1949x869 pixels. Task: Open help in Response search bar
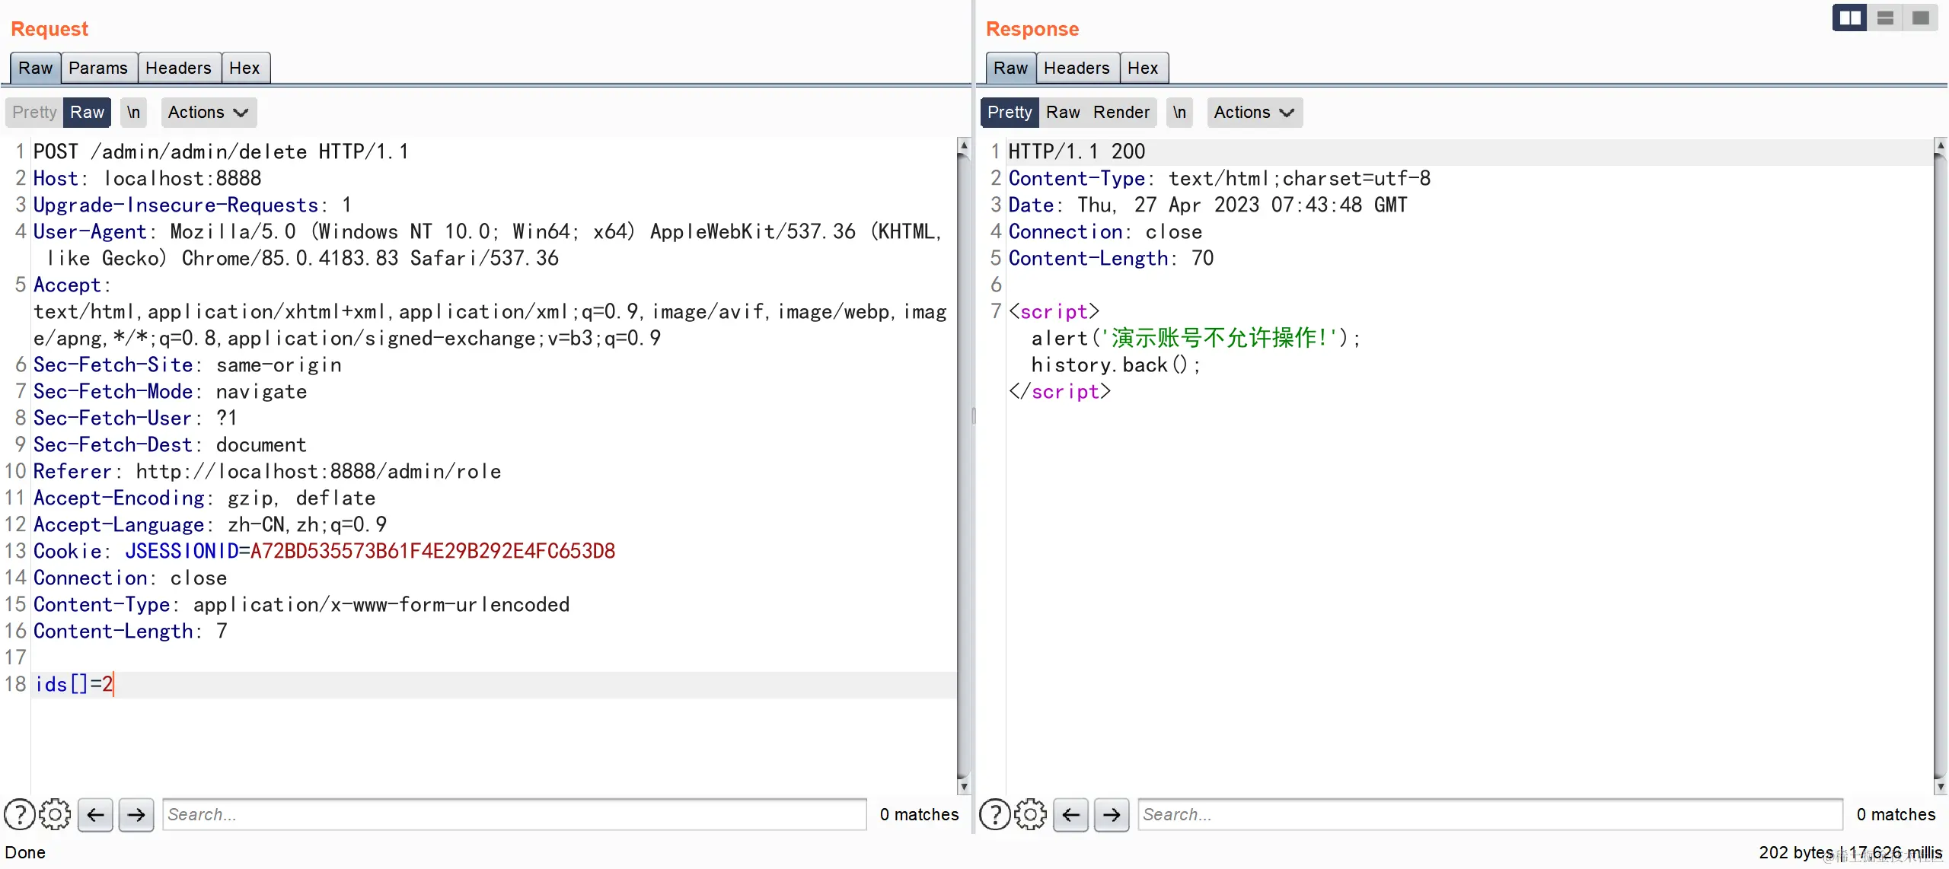tap(994, 814)
